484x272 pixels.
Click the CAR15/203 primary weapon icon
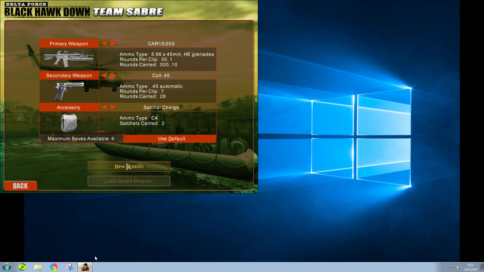coord(69,58)
